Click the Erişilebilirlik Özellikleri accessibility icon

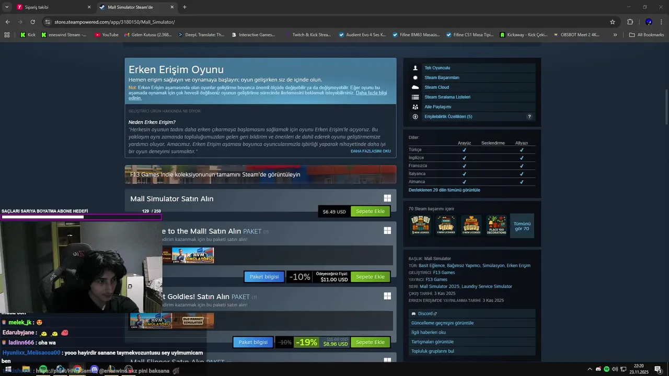click(x=416, y=116)
